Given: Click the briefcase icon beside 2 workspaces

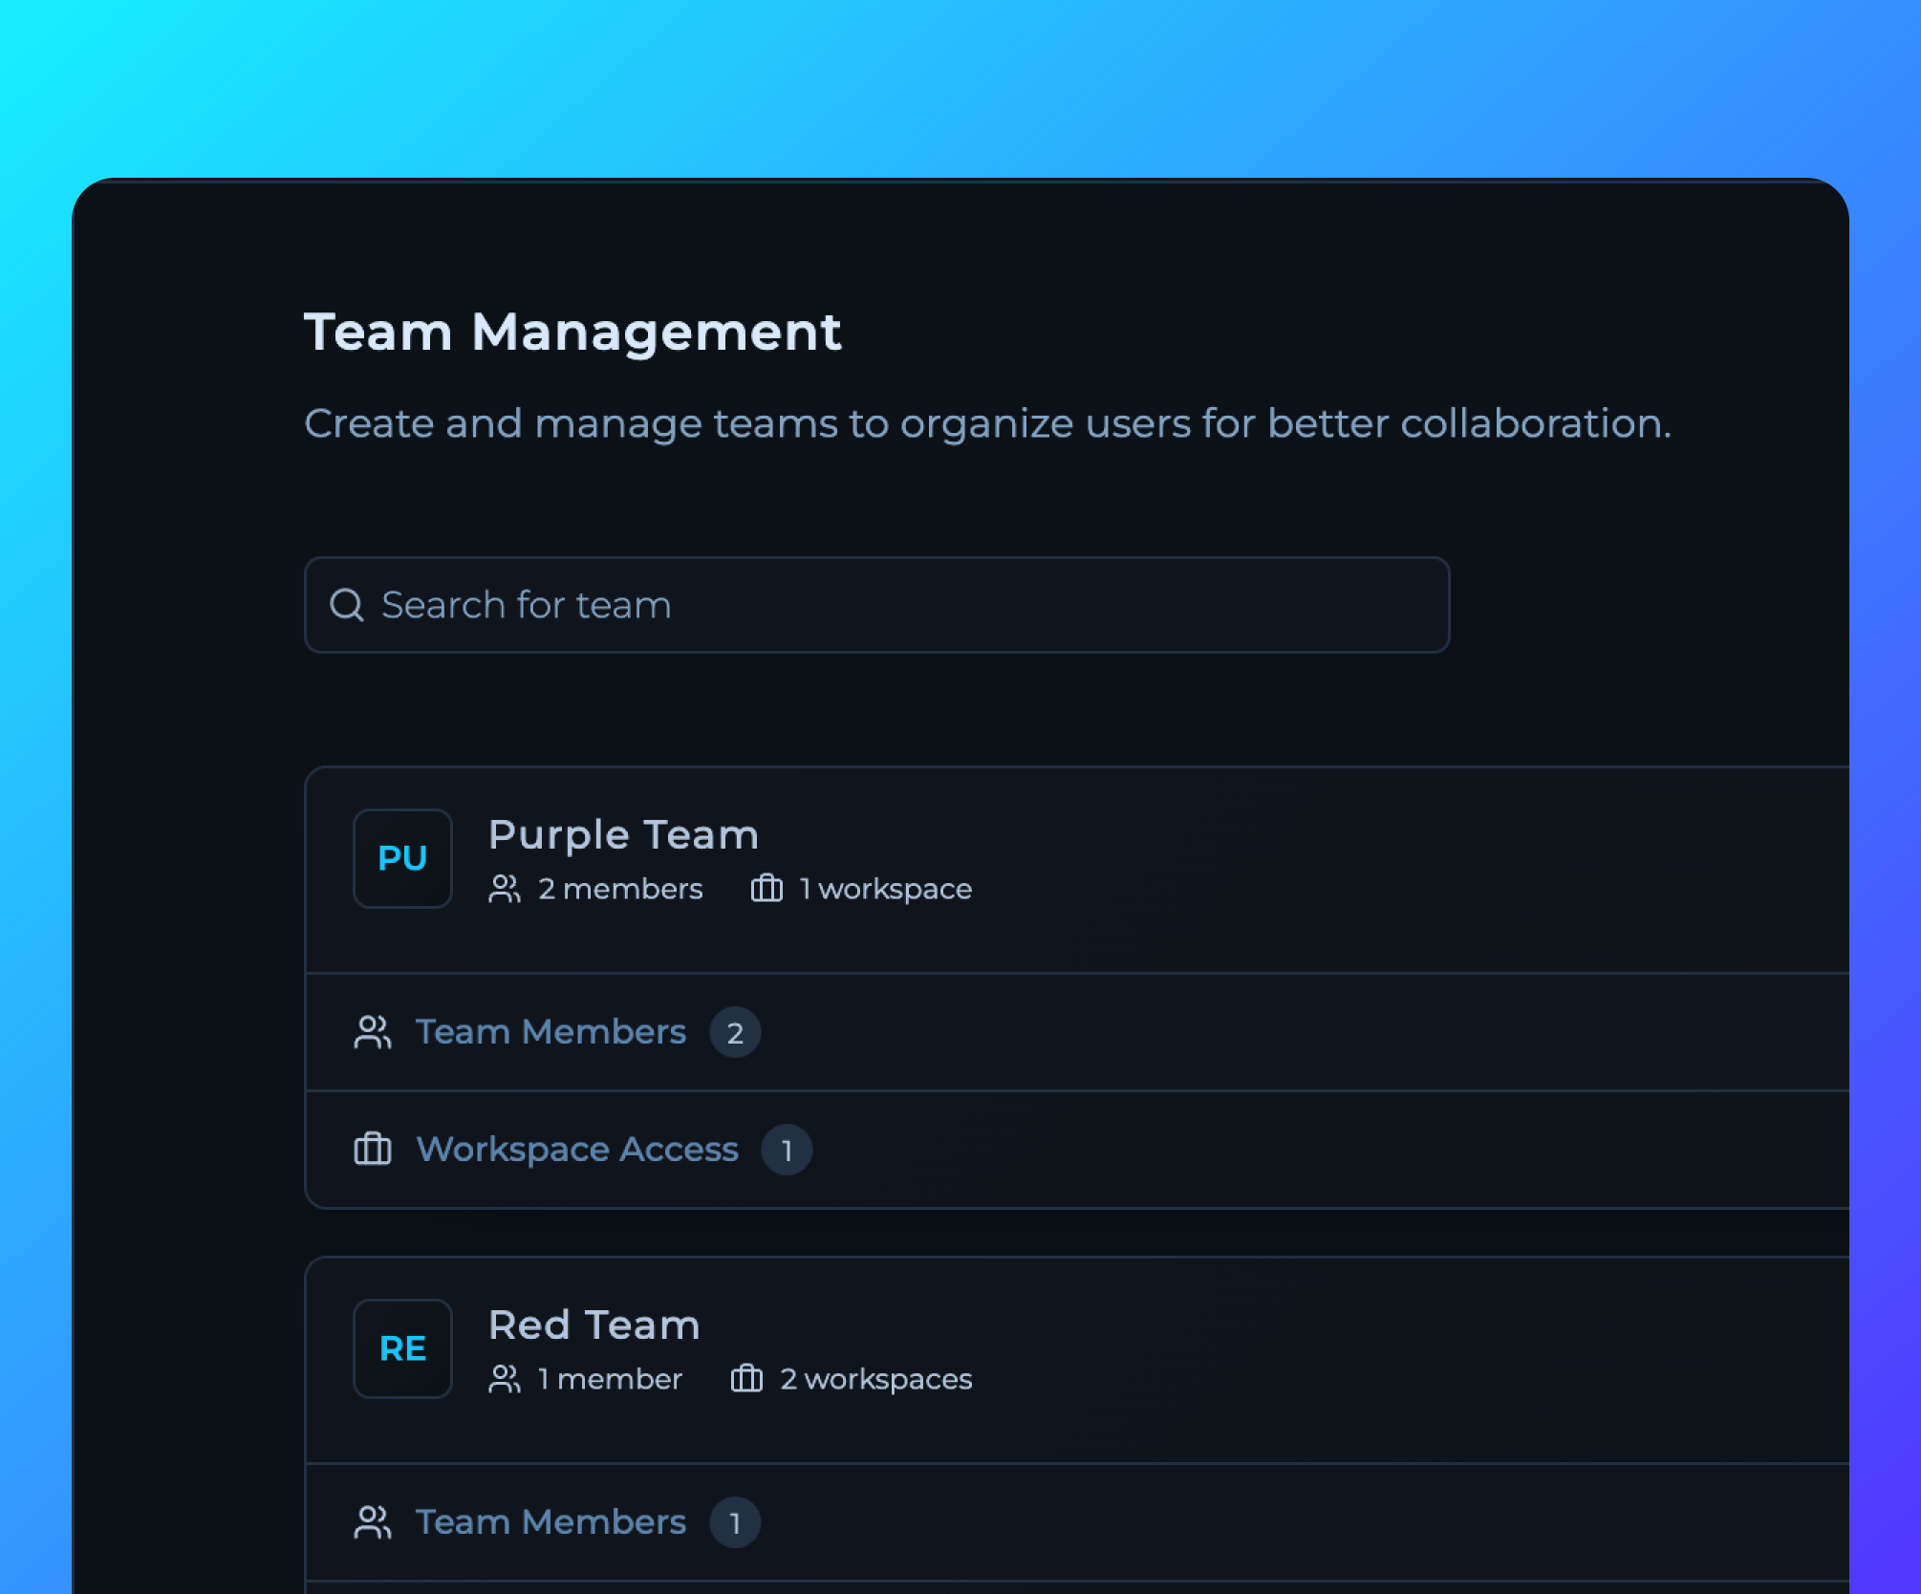Looking at the screenshot, I should coord(746,1379).
